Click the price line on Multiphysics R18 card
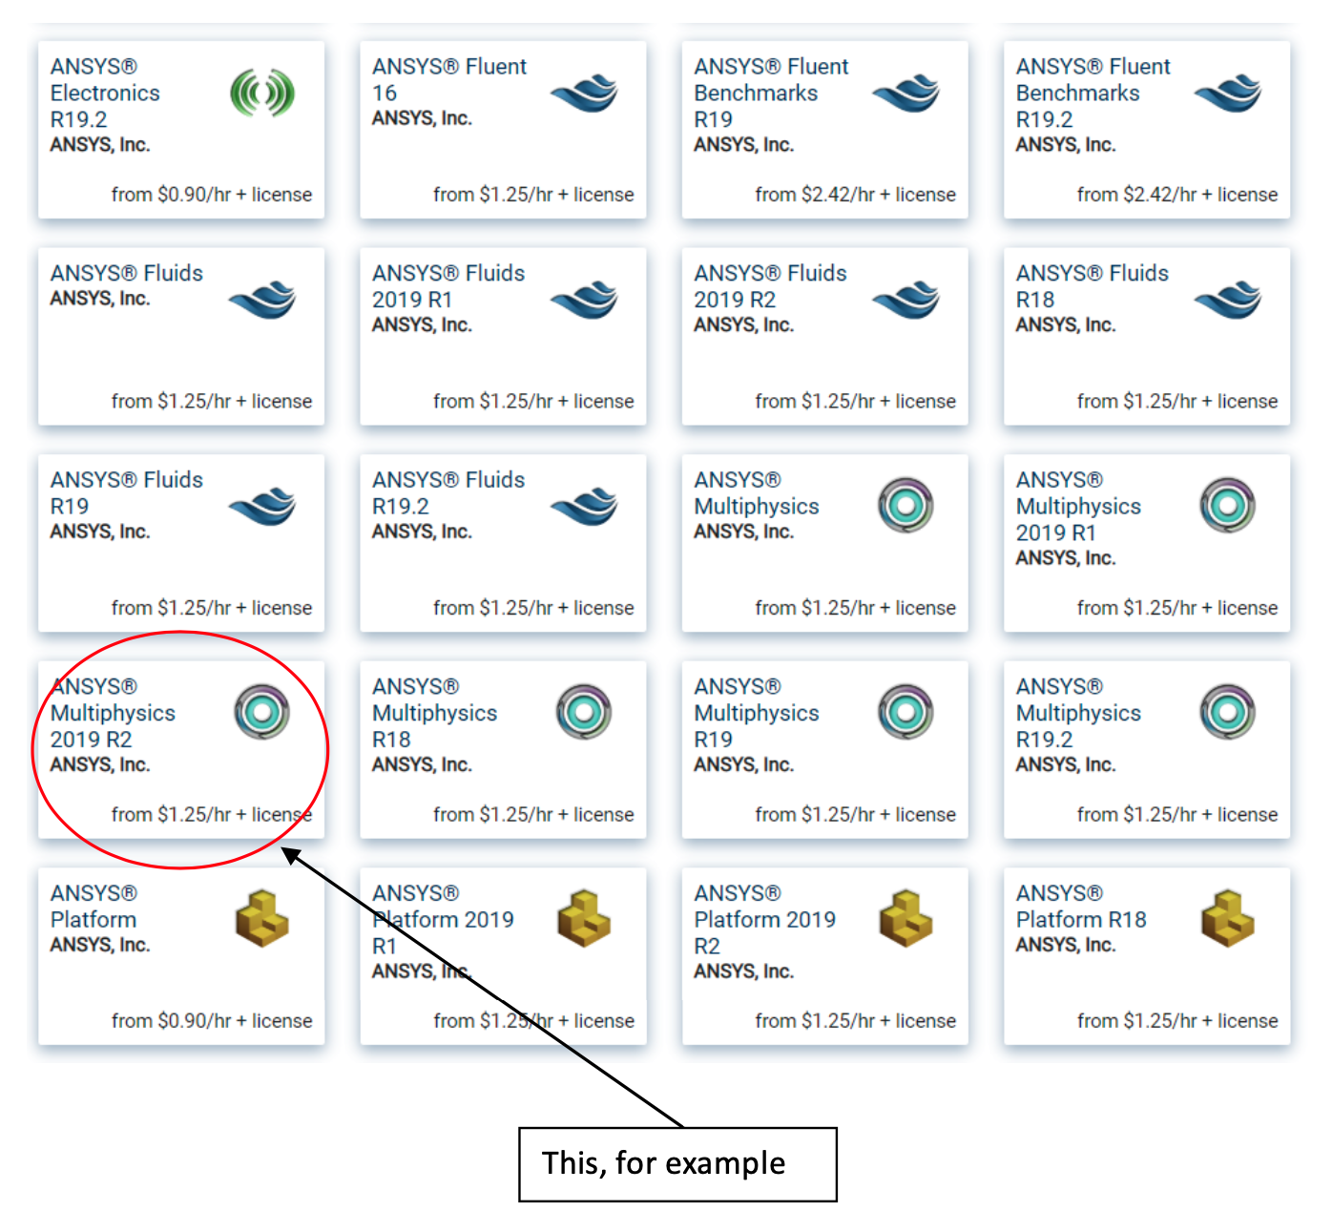The width and height of the screenshot is (1332, 1232). [533, 814]
